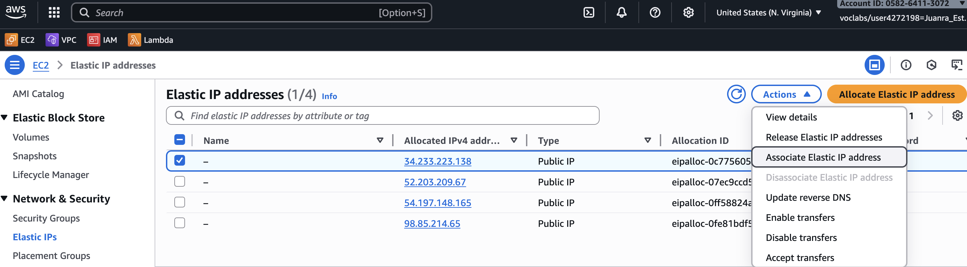The width and height of the screenshot is (967, 267).
Task: Select Release Elastic IP addresses option
Action: pos(823,138)
